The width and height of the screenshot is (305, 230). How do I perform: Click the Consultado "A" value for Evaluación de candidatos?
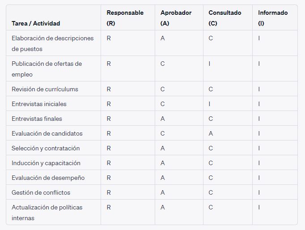[x=211, y=133]
